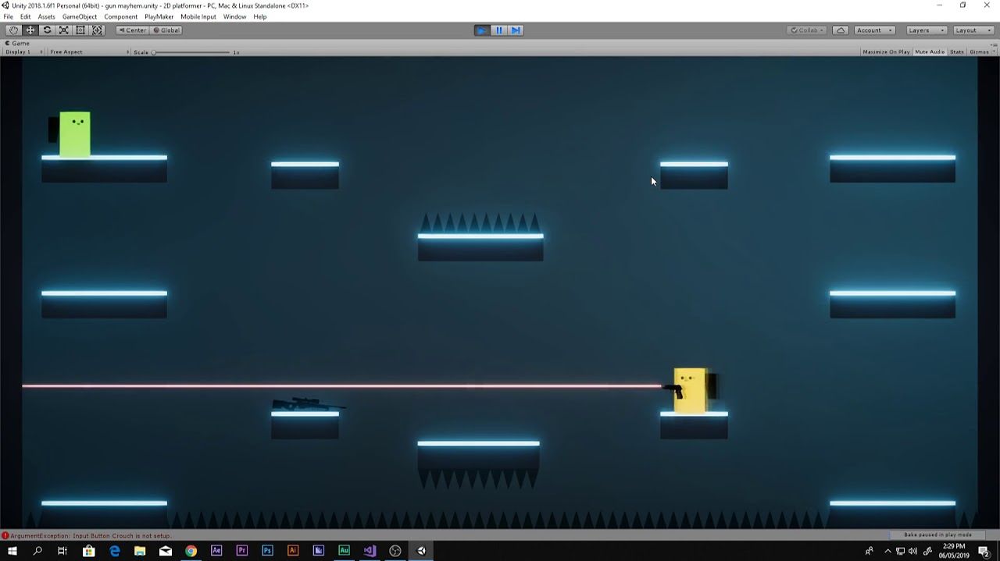Open the Display 1 dropdown
Viewport: 1000px width, 561px height.
(x=23, y=52)
